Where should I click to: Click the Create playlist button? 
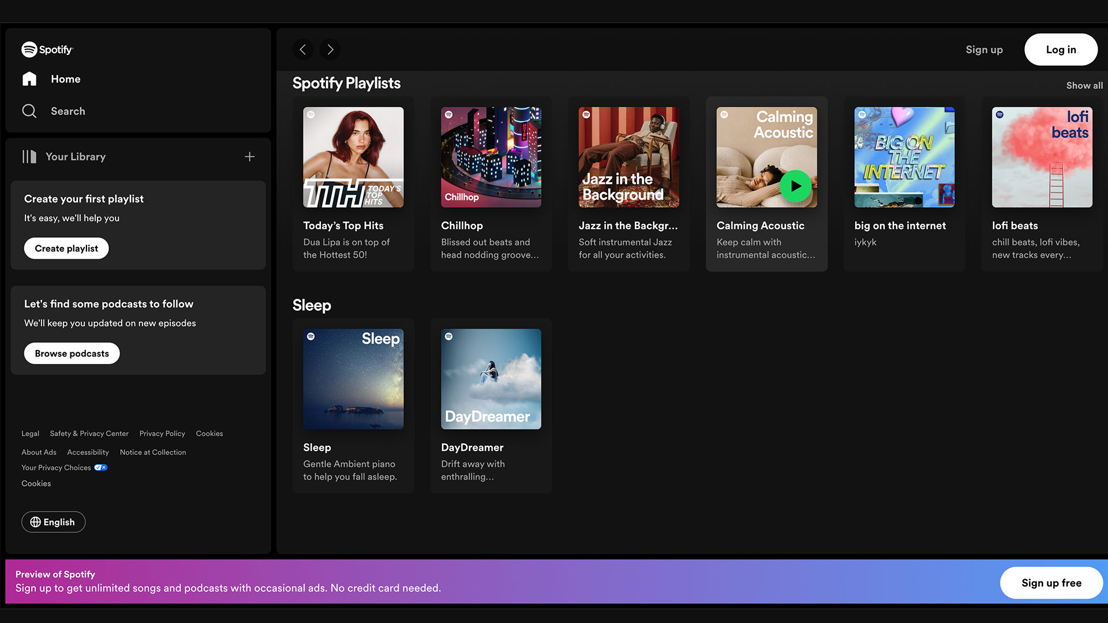[x=66, y=249]
